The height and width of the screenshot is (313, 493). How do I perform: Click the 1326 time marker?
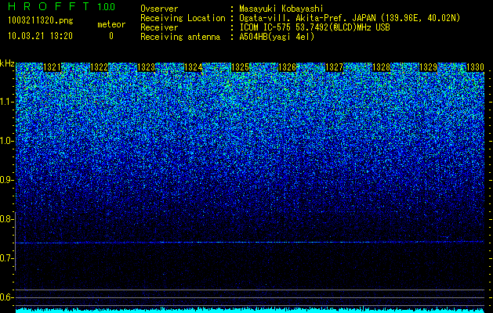click(287, 67)
